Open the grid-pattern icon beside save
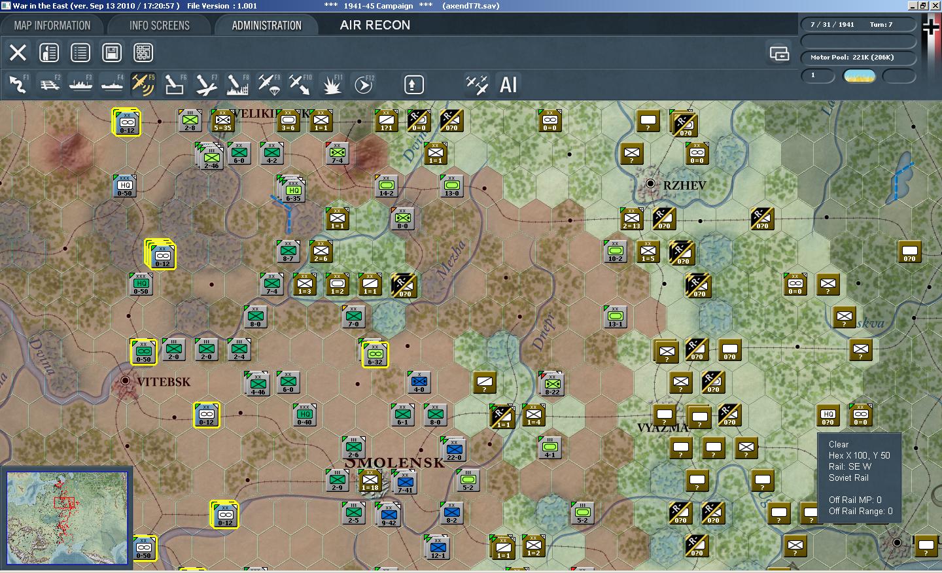This screenshot has width=942, height=573. pos(143,52)
